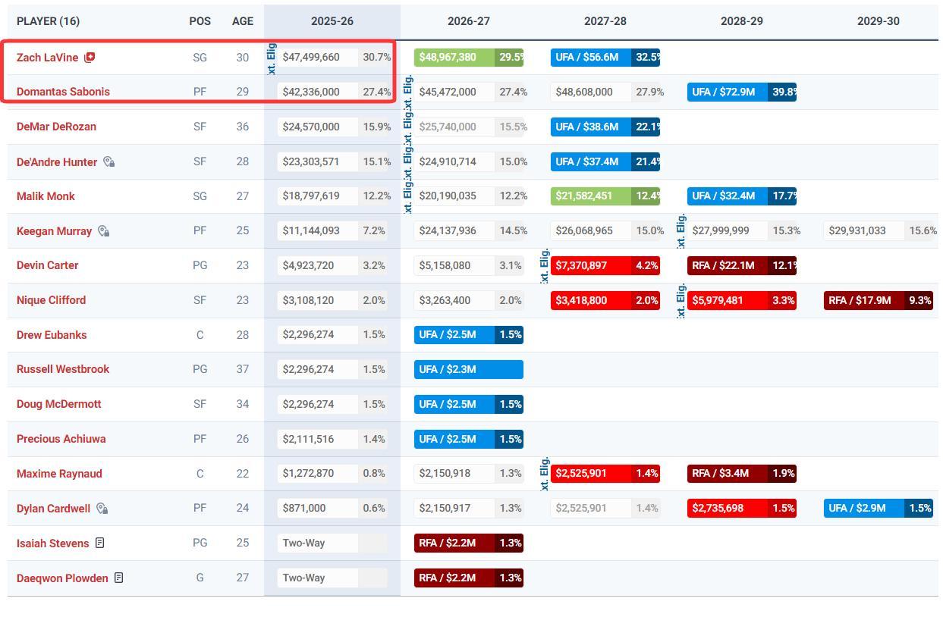Open Domantas Sabonis player page
The image size is (943, 617).
[63, 92]
